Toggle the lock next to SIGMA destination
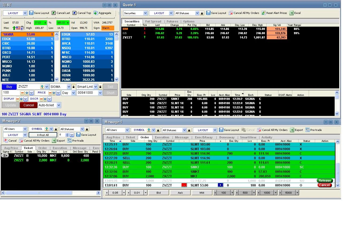Screen dimensions: 344x242 (x=74, y=87)
